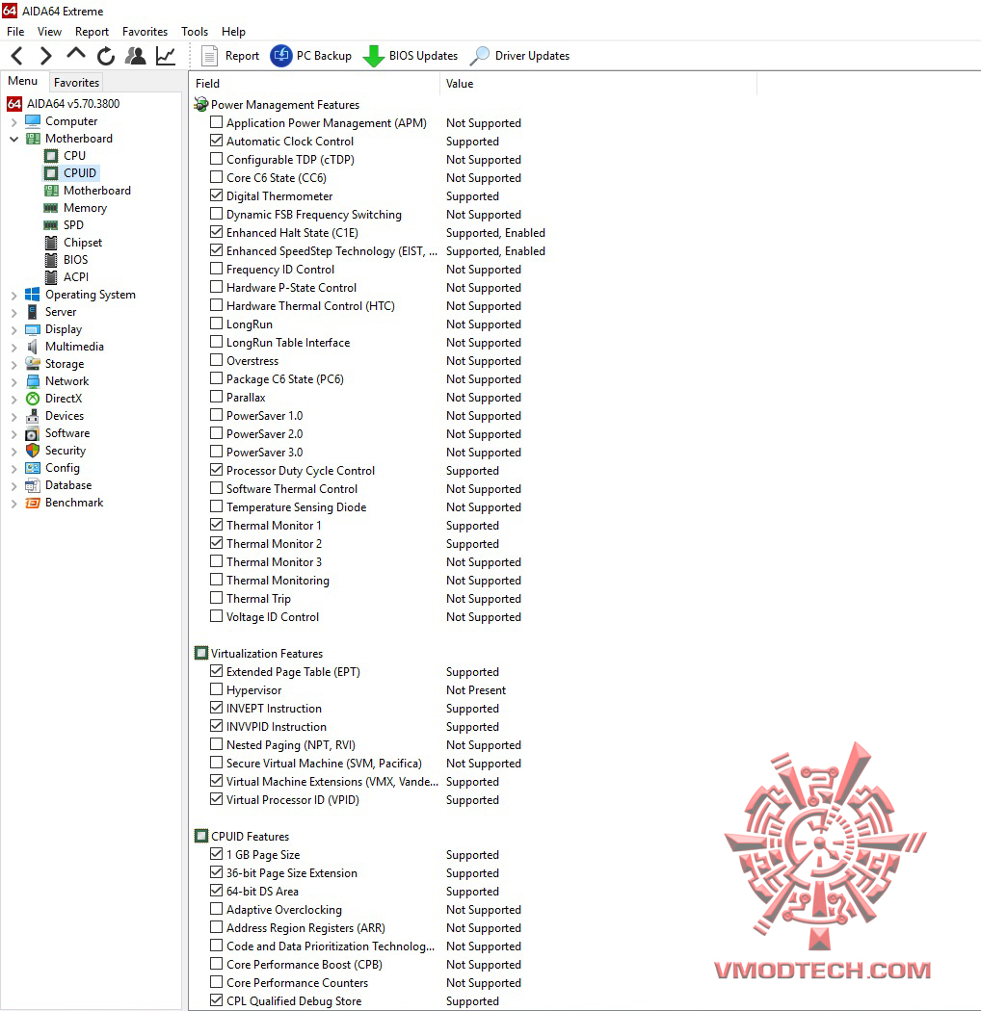
Task: Expand the Operating System tree node
Action: coord(13,296)
